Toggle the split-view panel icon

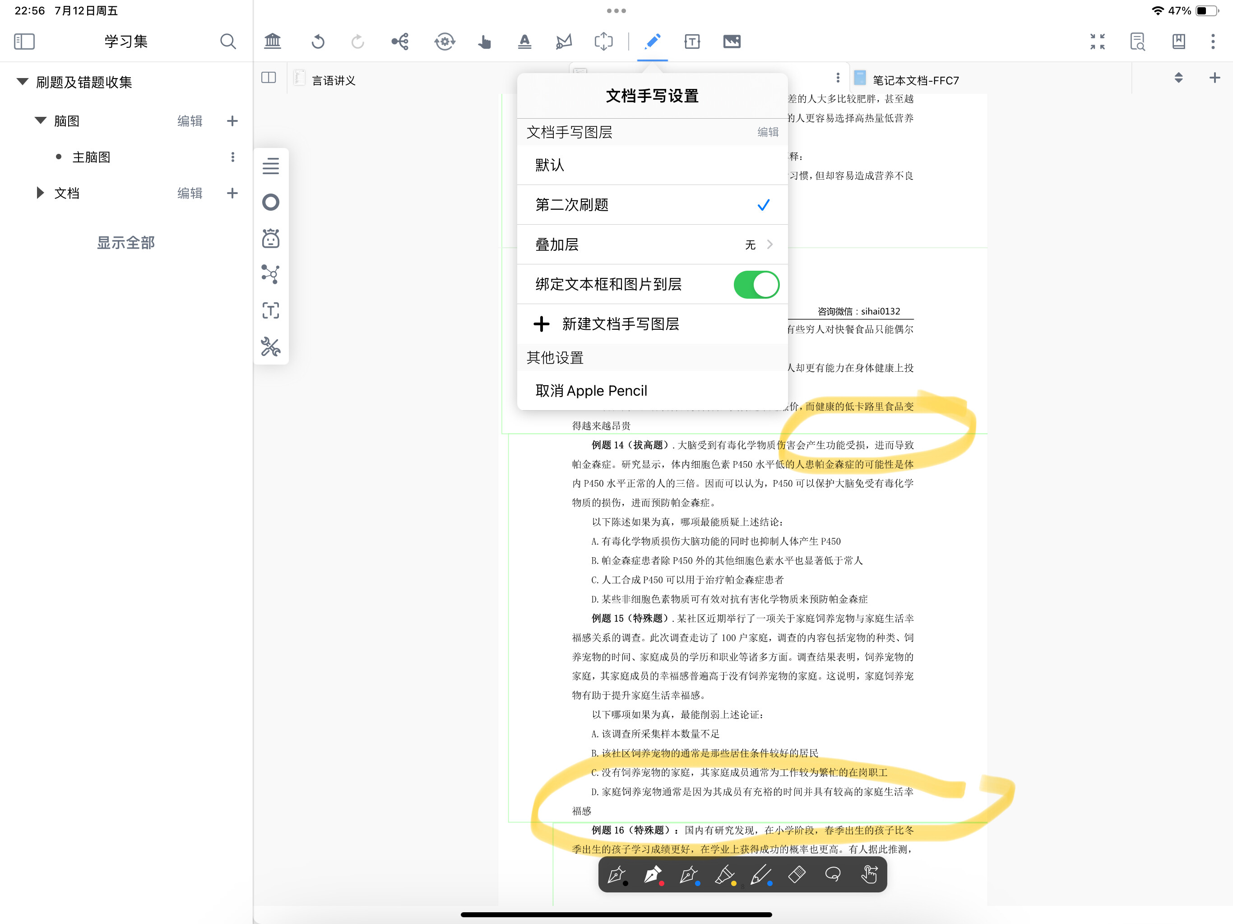click(x=269, y=78)
